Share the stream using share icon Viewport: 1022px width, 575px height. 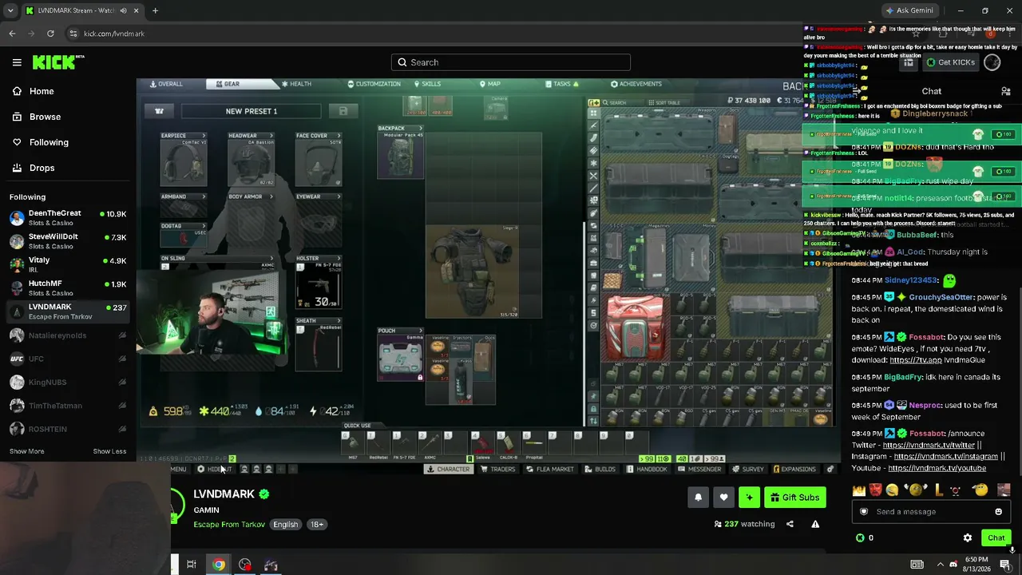(x=790, y=524)
